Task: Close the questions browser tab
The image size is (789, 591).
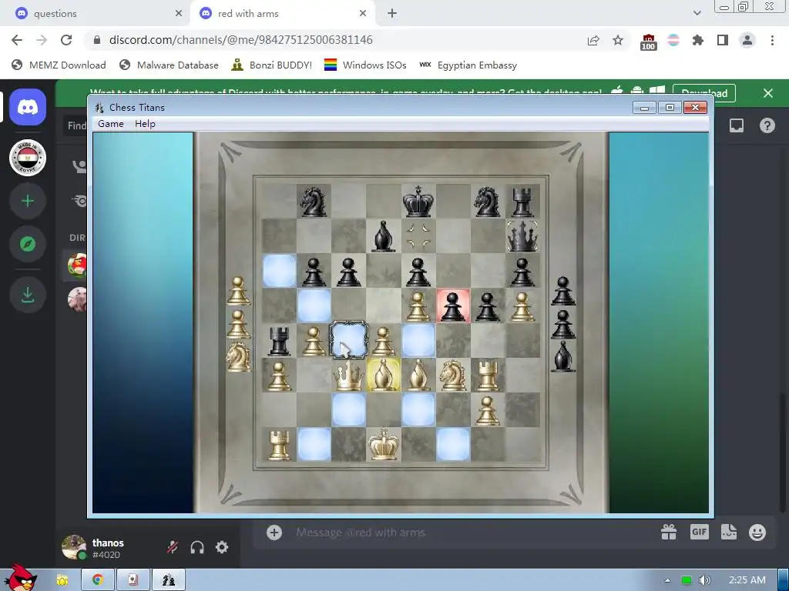Action: pos(179,14)
